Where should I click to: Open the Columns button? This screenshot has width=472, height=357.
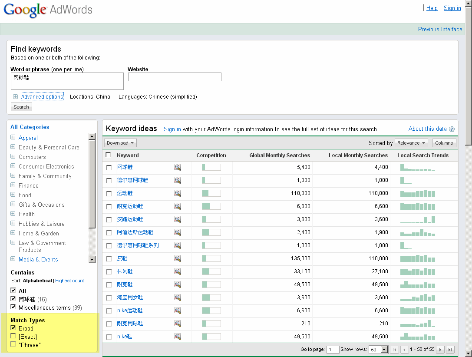(444, 143)
